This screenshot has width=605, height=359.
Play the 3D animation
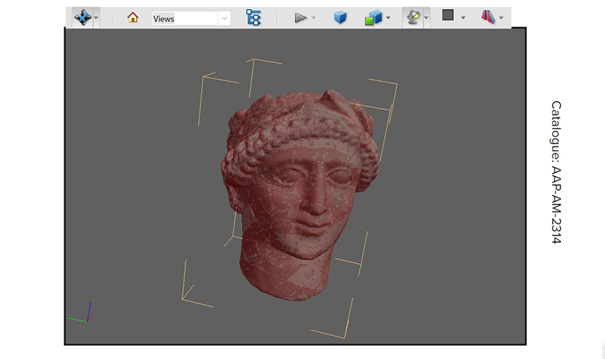pyautogui.click(x=300, y=17)
